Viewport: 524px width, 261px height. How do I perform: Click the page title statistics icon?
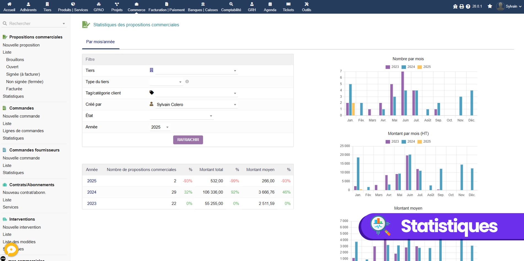(x=86, y=24)
